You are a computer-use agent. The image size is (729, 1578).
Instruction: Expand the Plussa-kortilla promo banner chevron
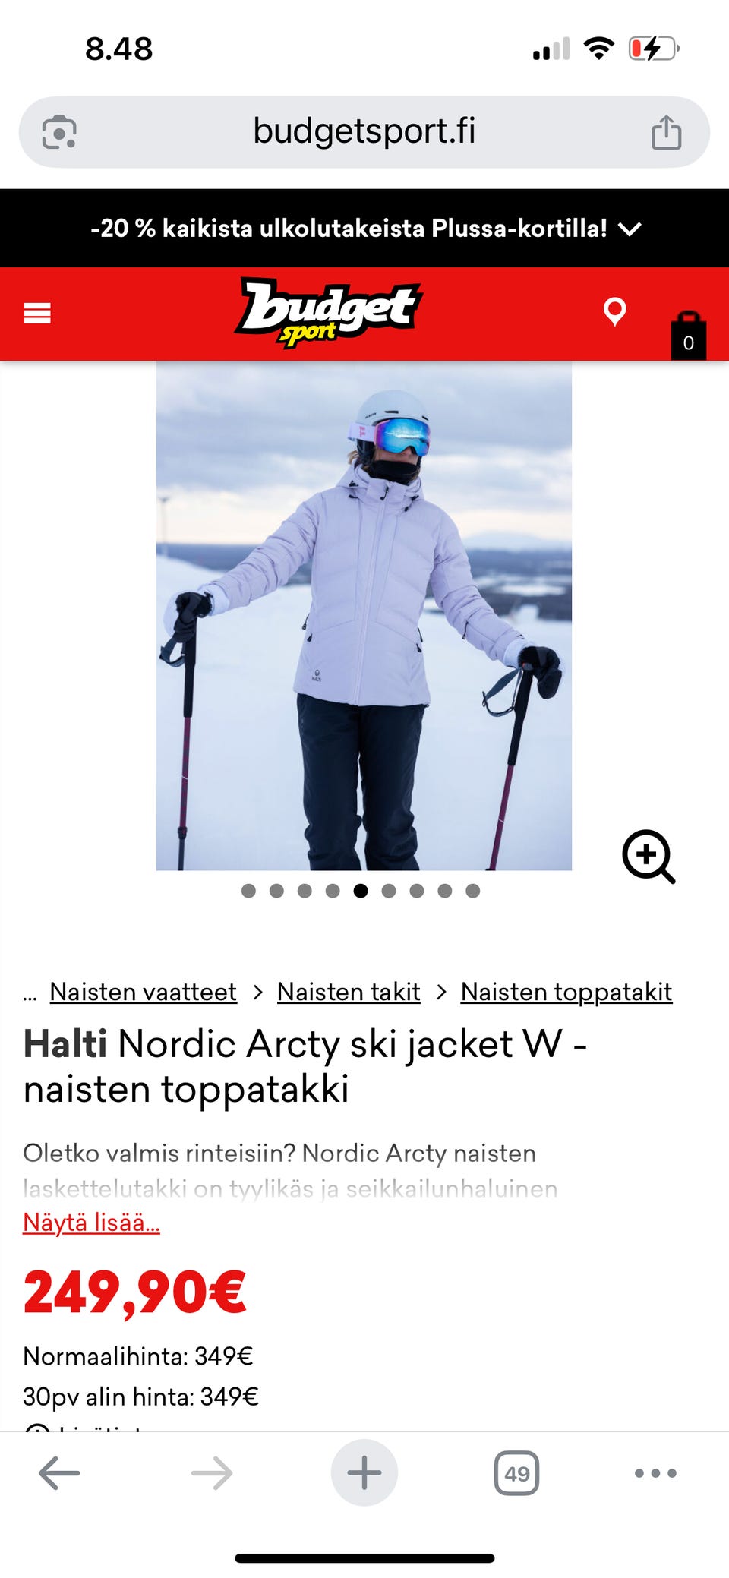[x=630, y=229]
